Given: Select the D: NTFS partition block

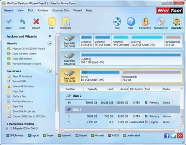Looking at the screenshot, I should (102, 41).
